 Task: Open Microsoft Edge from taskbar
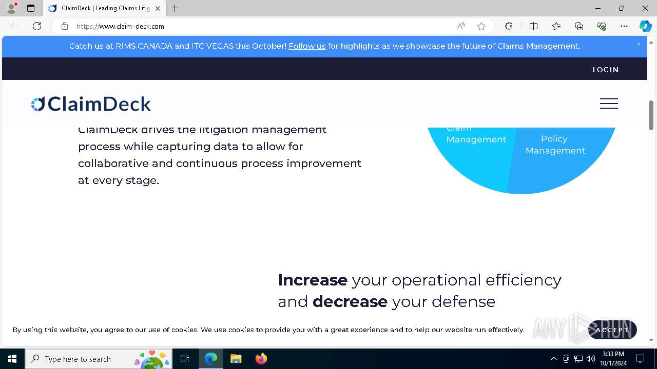click(x=211, y=359)
